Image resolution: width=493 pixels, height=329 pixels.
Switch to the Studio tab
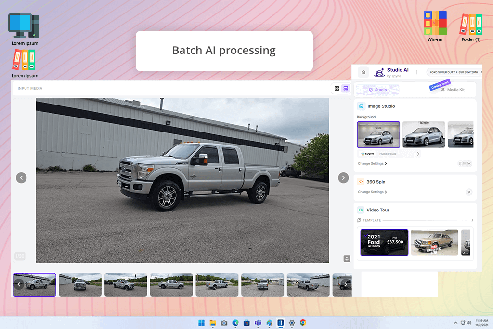click(377, 90)
